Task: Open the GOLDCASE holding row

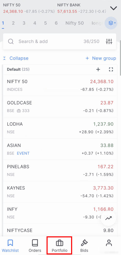Action: pos(60,107)
